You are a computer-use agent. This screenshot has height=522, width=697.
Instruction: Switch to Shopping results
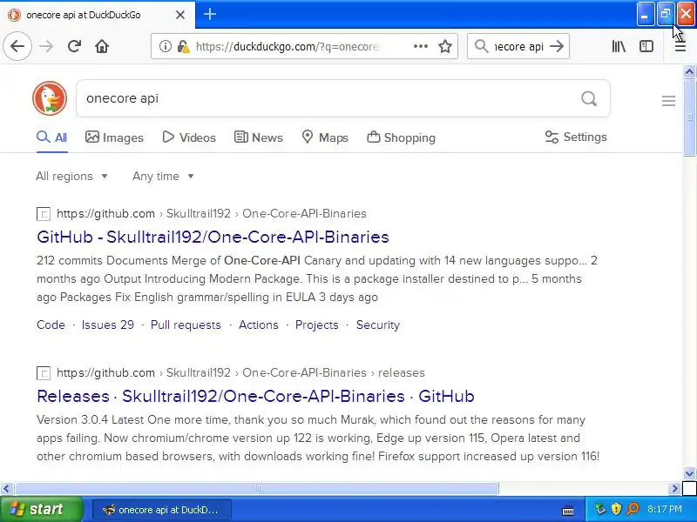point(401,137)
